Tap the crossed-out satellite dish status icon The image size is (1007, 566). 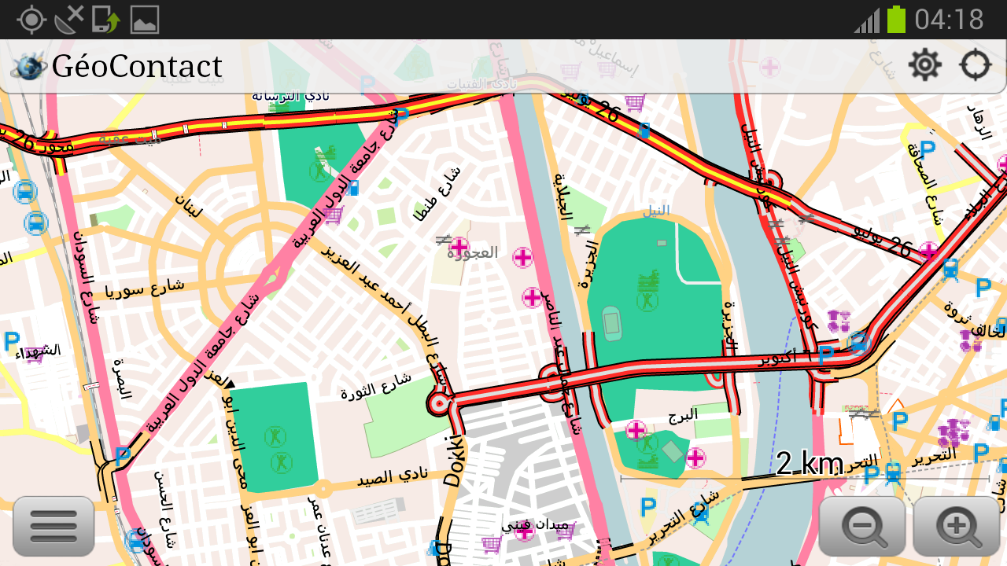[69, 20]
